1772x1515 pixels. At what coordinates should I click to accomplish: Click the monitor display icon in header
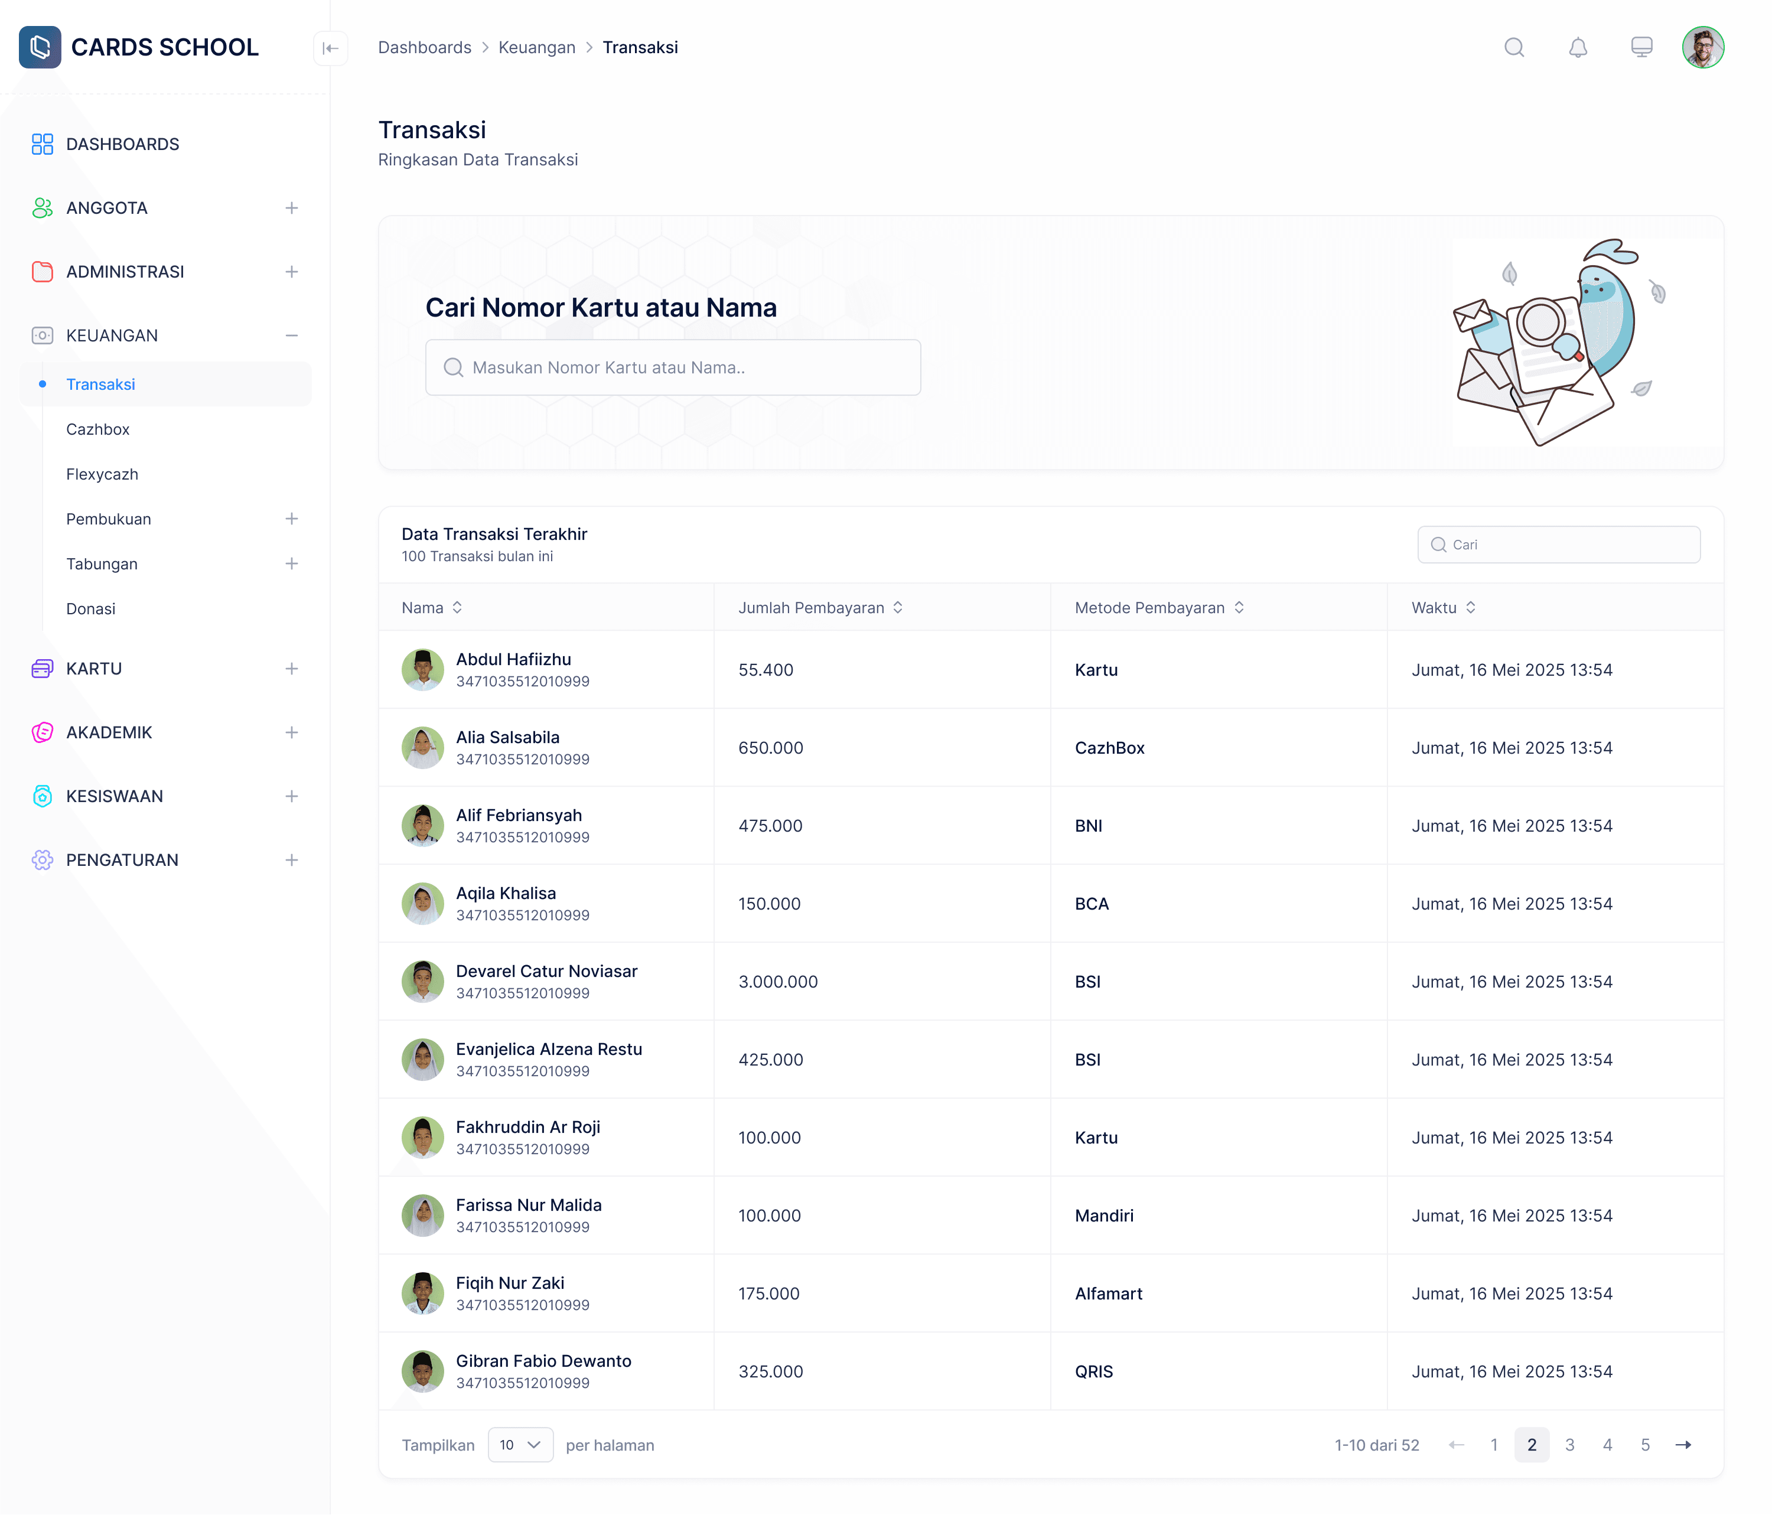pyautogui.click(x=1641, y=48)
